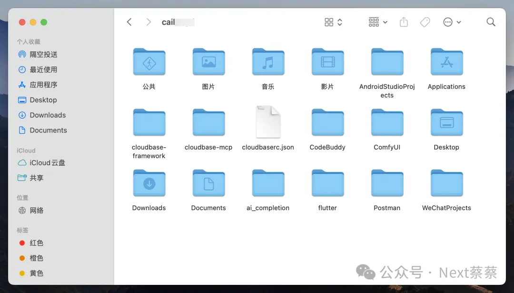Image resolution: width=514 pixels, height=293 pixels.
Task: Open the more actions ellipsis menu
Action: coord(452,22)
